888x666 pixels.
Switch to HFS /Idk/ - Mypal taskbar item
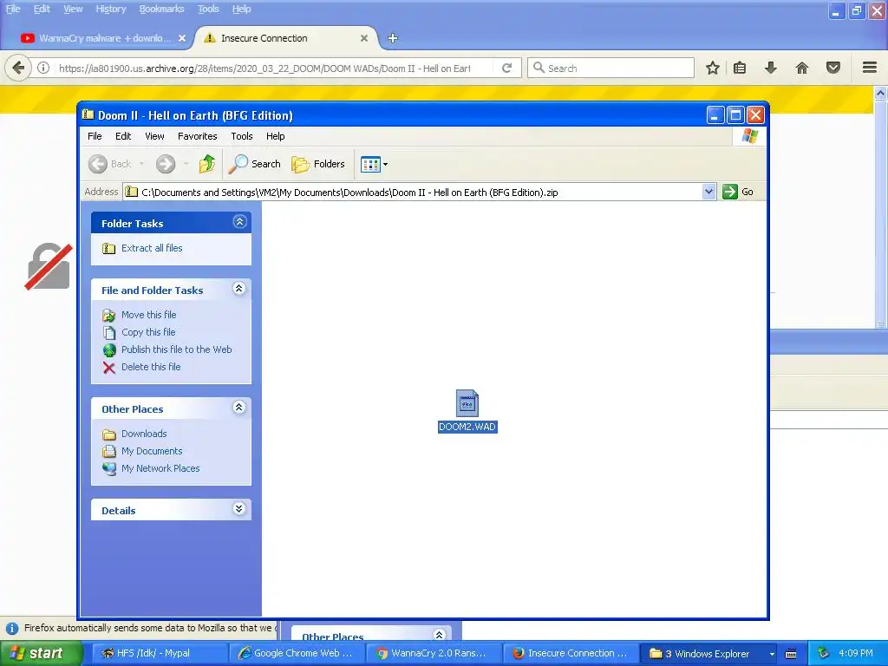pyautogui.click(x=160, y=654)
